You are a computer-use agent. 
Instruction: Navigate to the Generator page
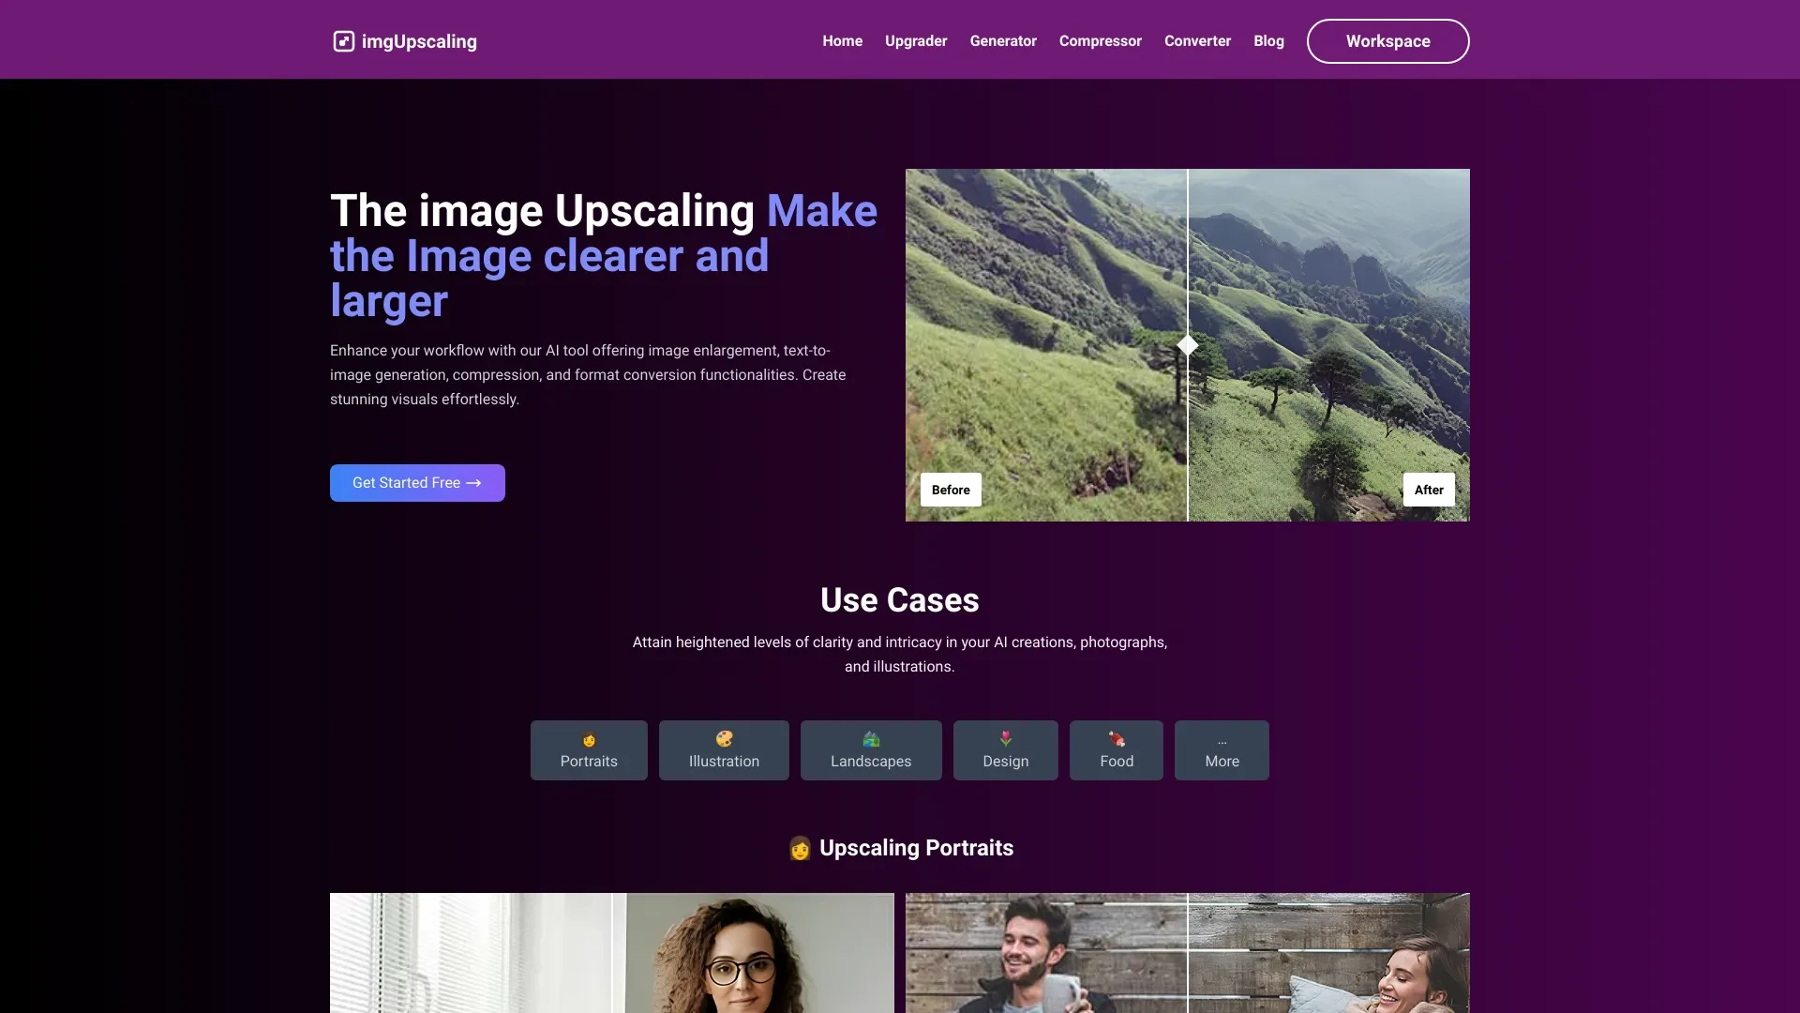click(1002, 41)
